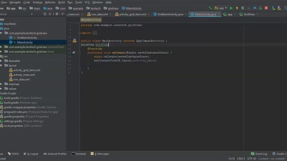Click the MainActivity breadcrumb in navigation bar
Viewport: 287px width, 161px height.
[x=131, y=8]
